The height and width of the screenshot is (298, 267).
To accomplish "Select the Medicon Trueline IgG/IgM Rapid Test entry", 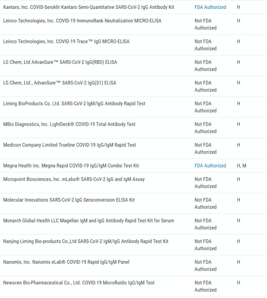I will [x=69, y=145].
